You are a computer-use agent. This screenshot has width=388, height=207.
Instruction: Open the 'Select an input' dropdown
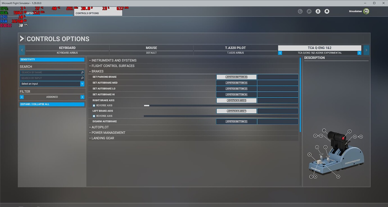(52, 84)
